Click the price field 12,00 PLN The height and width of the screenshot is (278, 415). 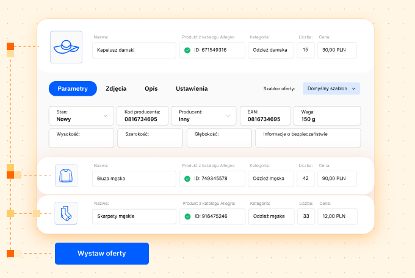(x=337, y=216)
